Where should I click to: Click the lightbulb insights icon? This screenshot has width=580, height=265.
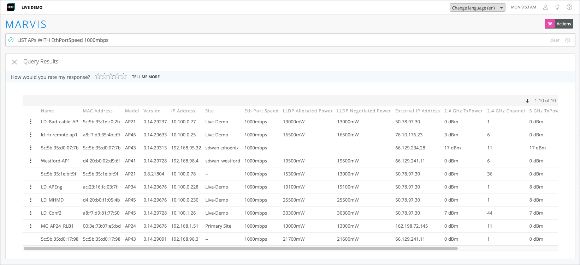[x=557, y=7]
